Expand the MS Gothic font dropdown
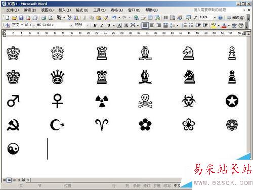The image size is (253, 190). point(71,25)
